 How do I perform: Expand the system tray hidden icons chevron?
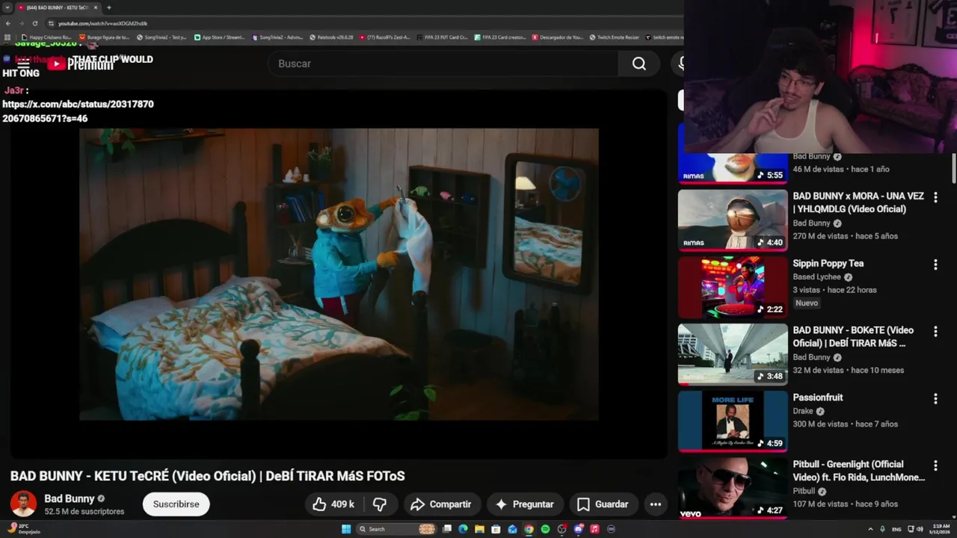click(870, 529)
